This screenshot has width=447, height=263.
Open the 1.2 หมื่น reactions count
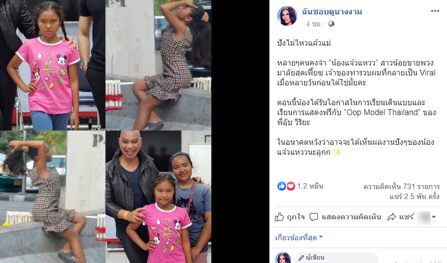point(310,186)
